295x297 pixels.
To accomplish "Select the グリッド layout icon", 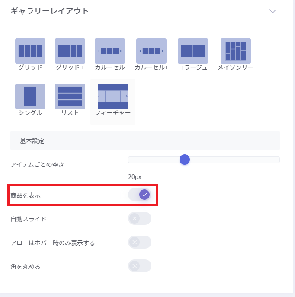I will (30, 51).
